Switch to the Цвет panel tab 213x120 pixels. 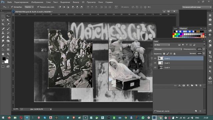tap(175, 28)
